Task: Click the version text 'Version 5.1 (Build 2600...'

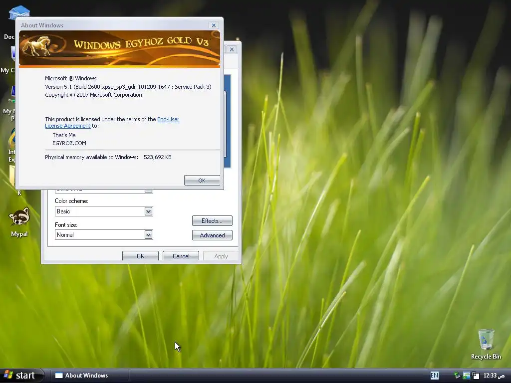Action: pyautogui.click(x=128, y=87)
